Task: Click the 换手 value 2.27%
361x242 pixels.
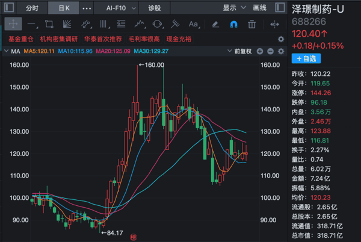Action: (320, 150)
